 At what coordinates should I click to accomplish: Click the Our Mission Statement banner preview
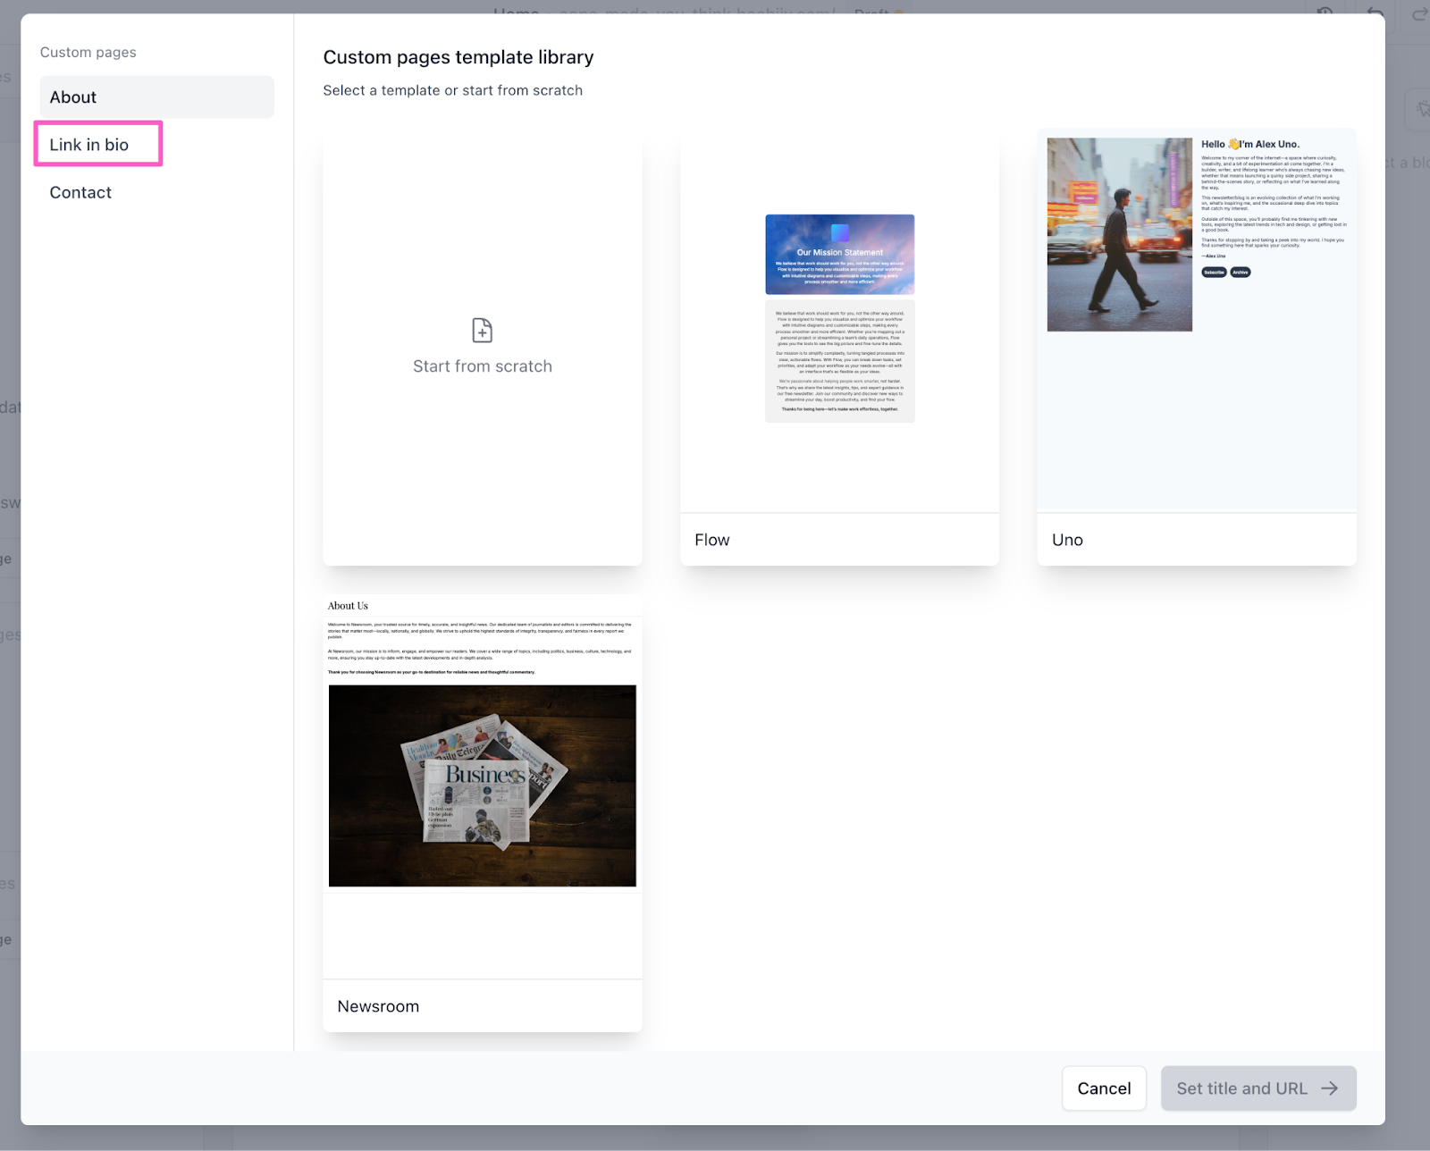pyautogui.click(x=839, y=254)
